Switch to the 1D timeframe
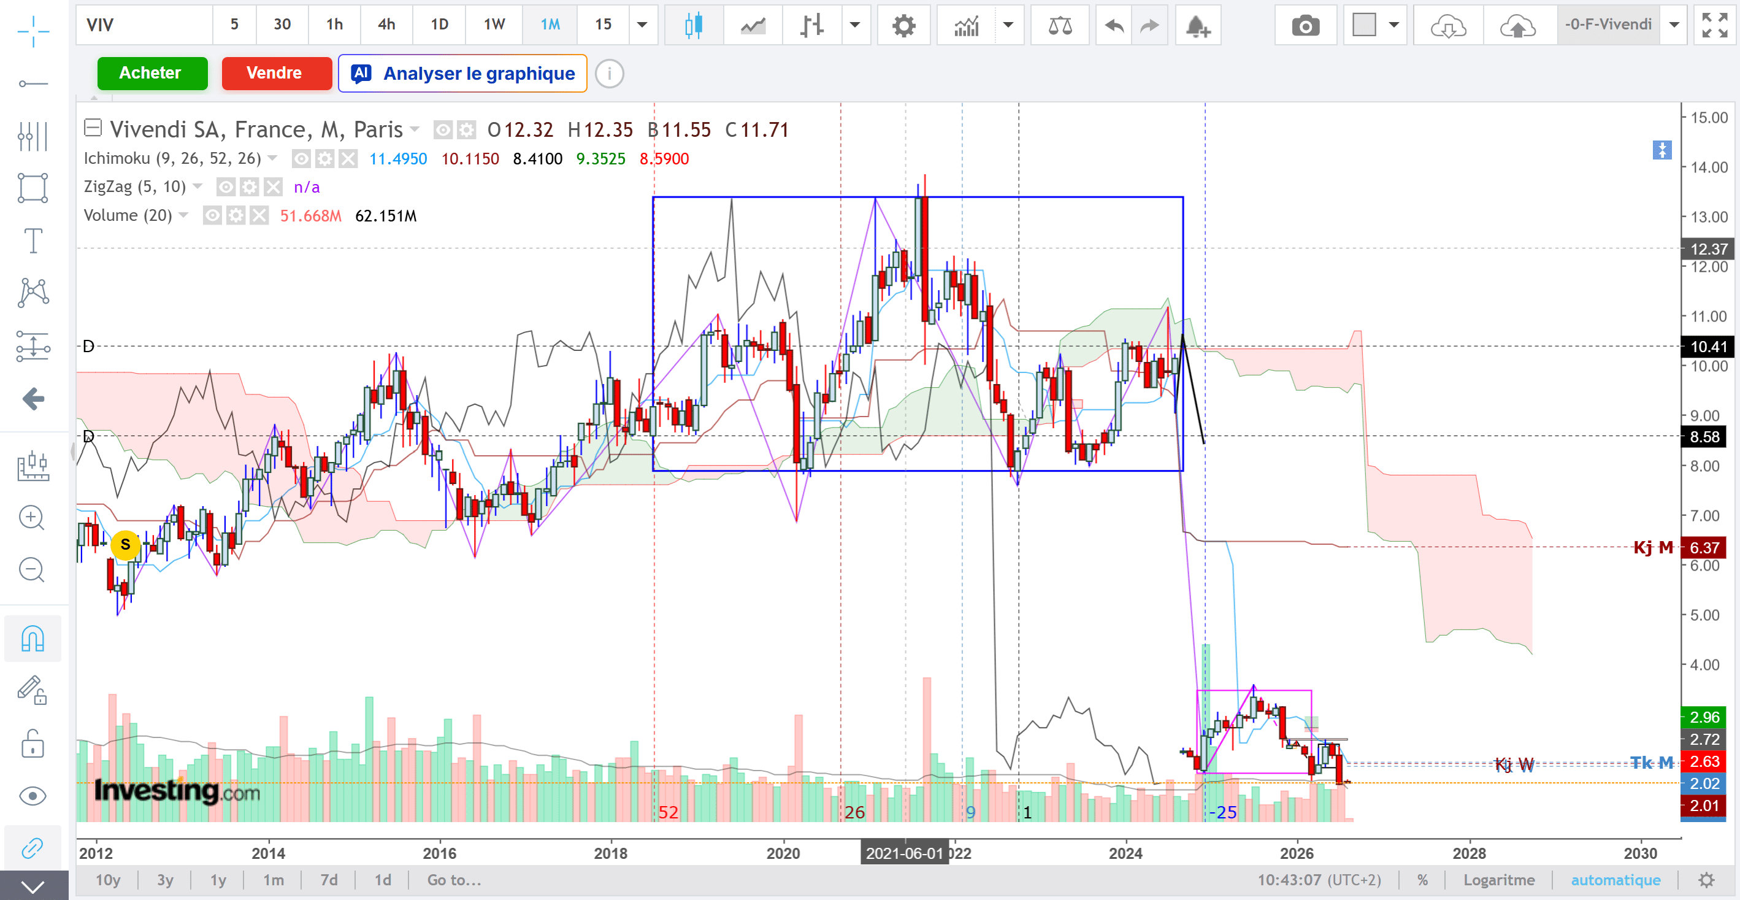The width and height of the screenshot is (1740, 900). (440, 25)
